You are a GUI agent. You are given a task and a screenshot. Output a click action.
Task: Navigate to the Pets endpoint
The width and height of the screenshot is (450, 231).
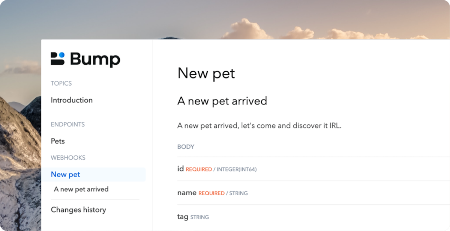click(x=58, y=141)
